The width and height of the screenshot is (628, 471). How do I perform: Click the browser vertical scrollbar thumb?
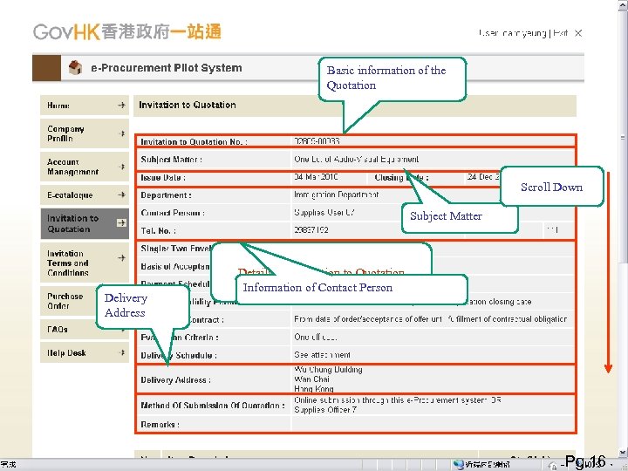coord(623,138)
